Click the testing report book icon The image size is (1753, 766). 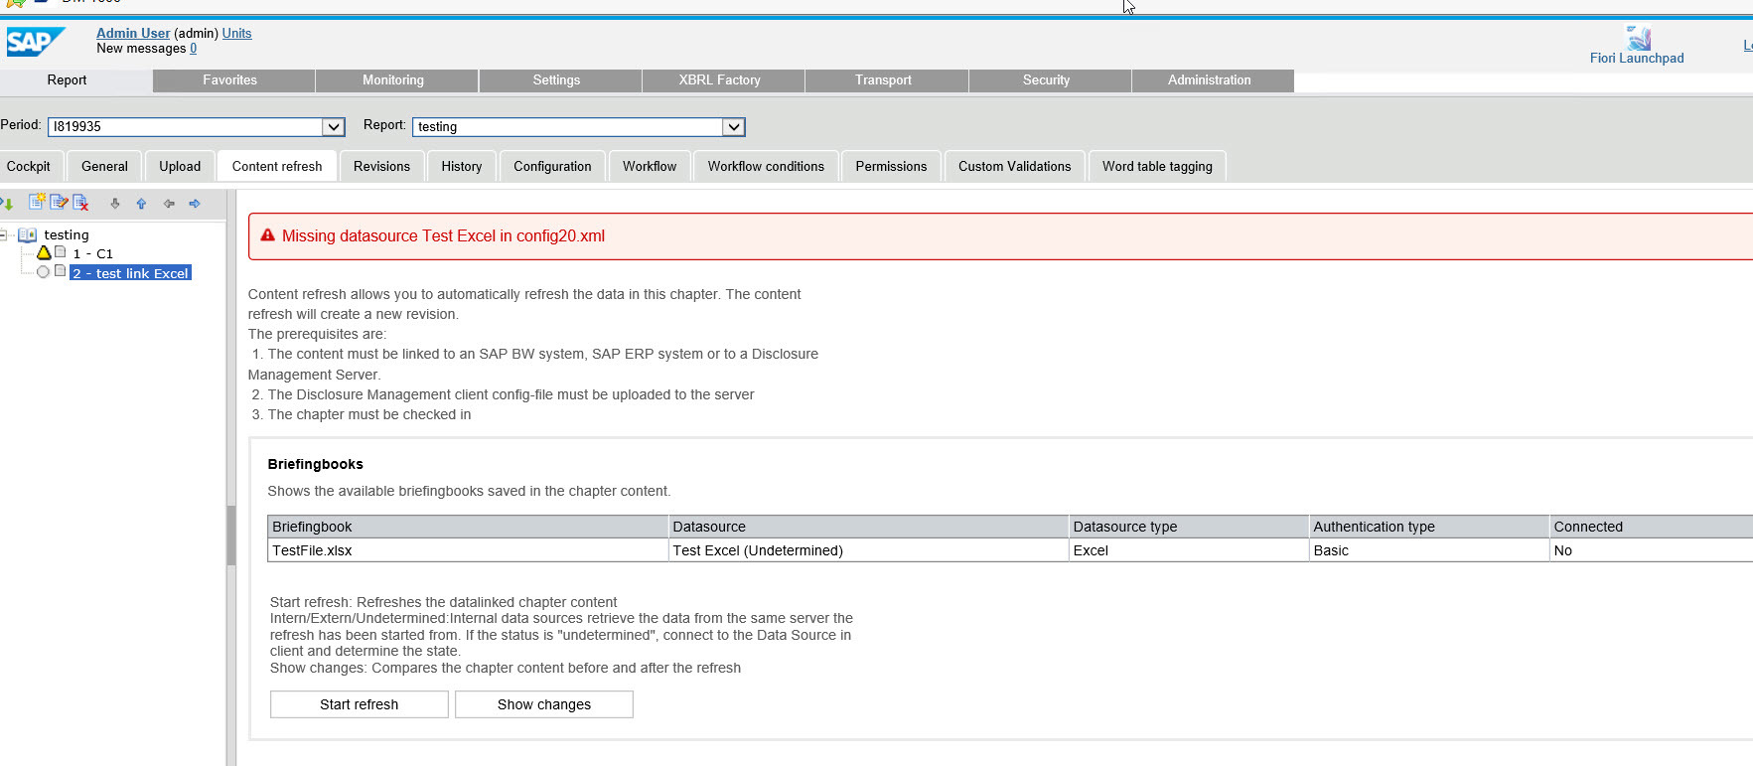pyautogui.click(x=28, y=234)
